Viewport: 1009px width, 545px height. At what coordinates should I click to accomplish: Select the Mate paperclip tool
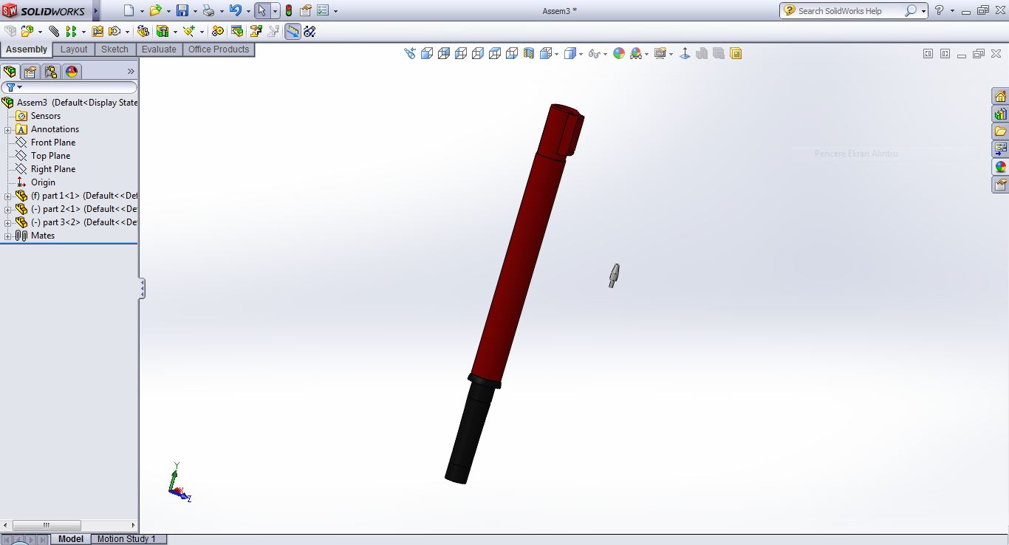54,31
